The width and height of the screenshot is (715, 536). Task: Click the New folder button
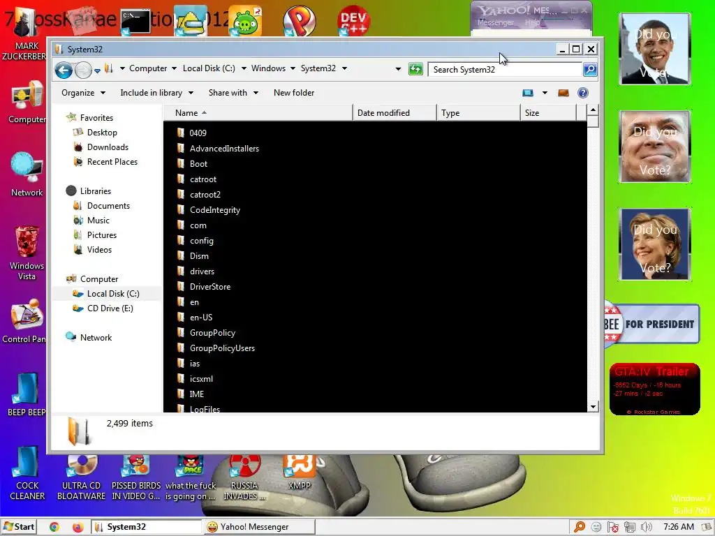point(294,93)
